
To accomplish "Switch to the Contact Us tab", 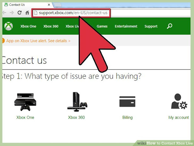I will coord(28,5).
